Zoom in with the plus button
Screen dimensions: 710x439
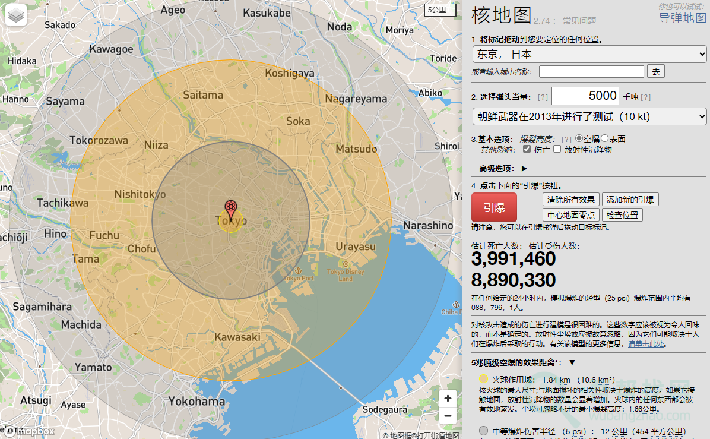(x=448, y=399)
